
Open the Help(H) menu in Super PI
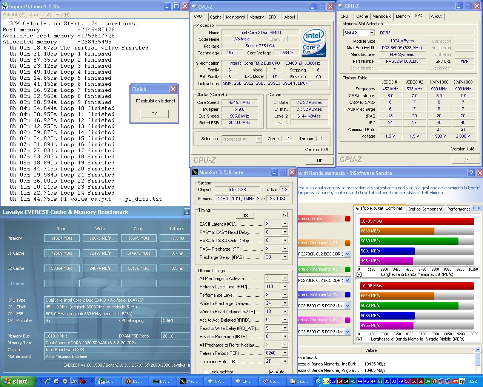[62, 15]
